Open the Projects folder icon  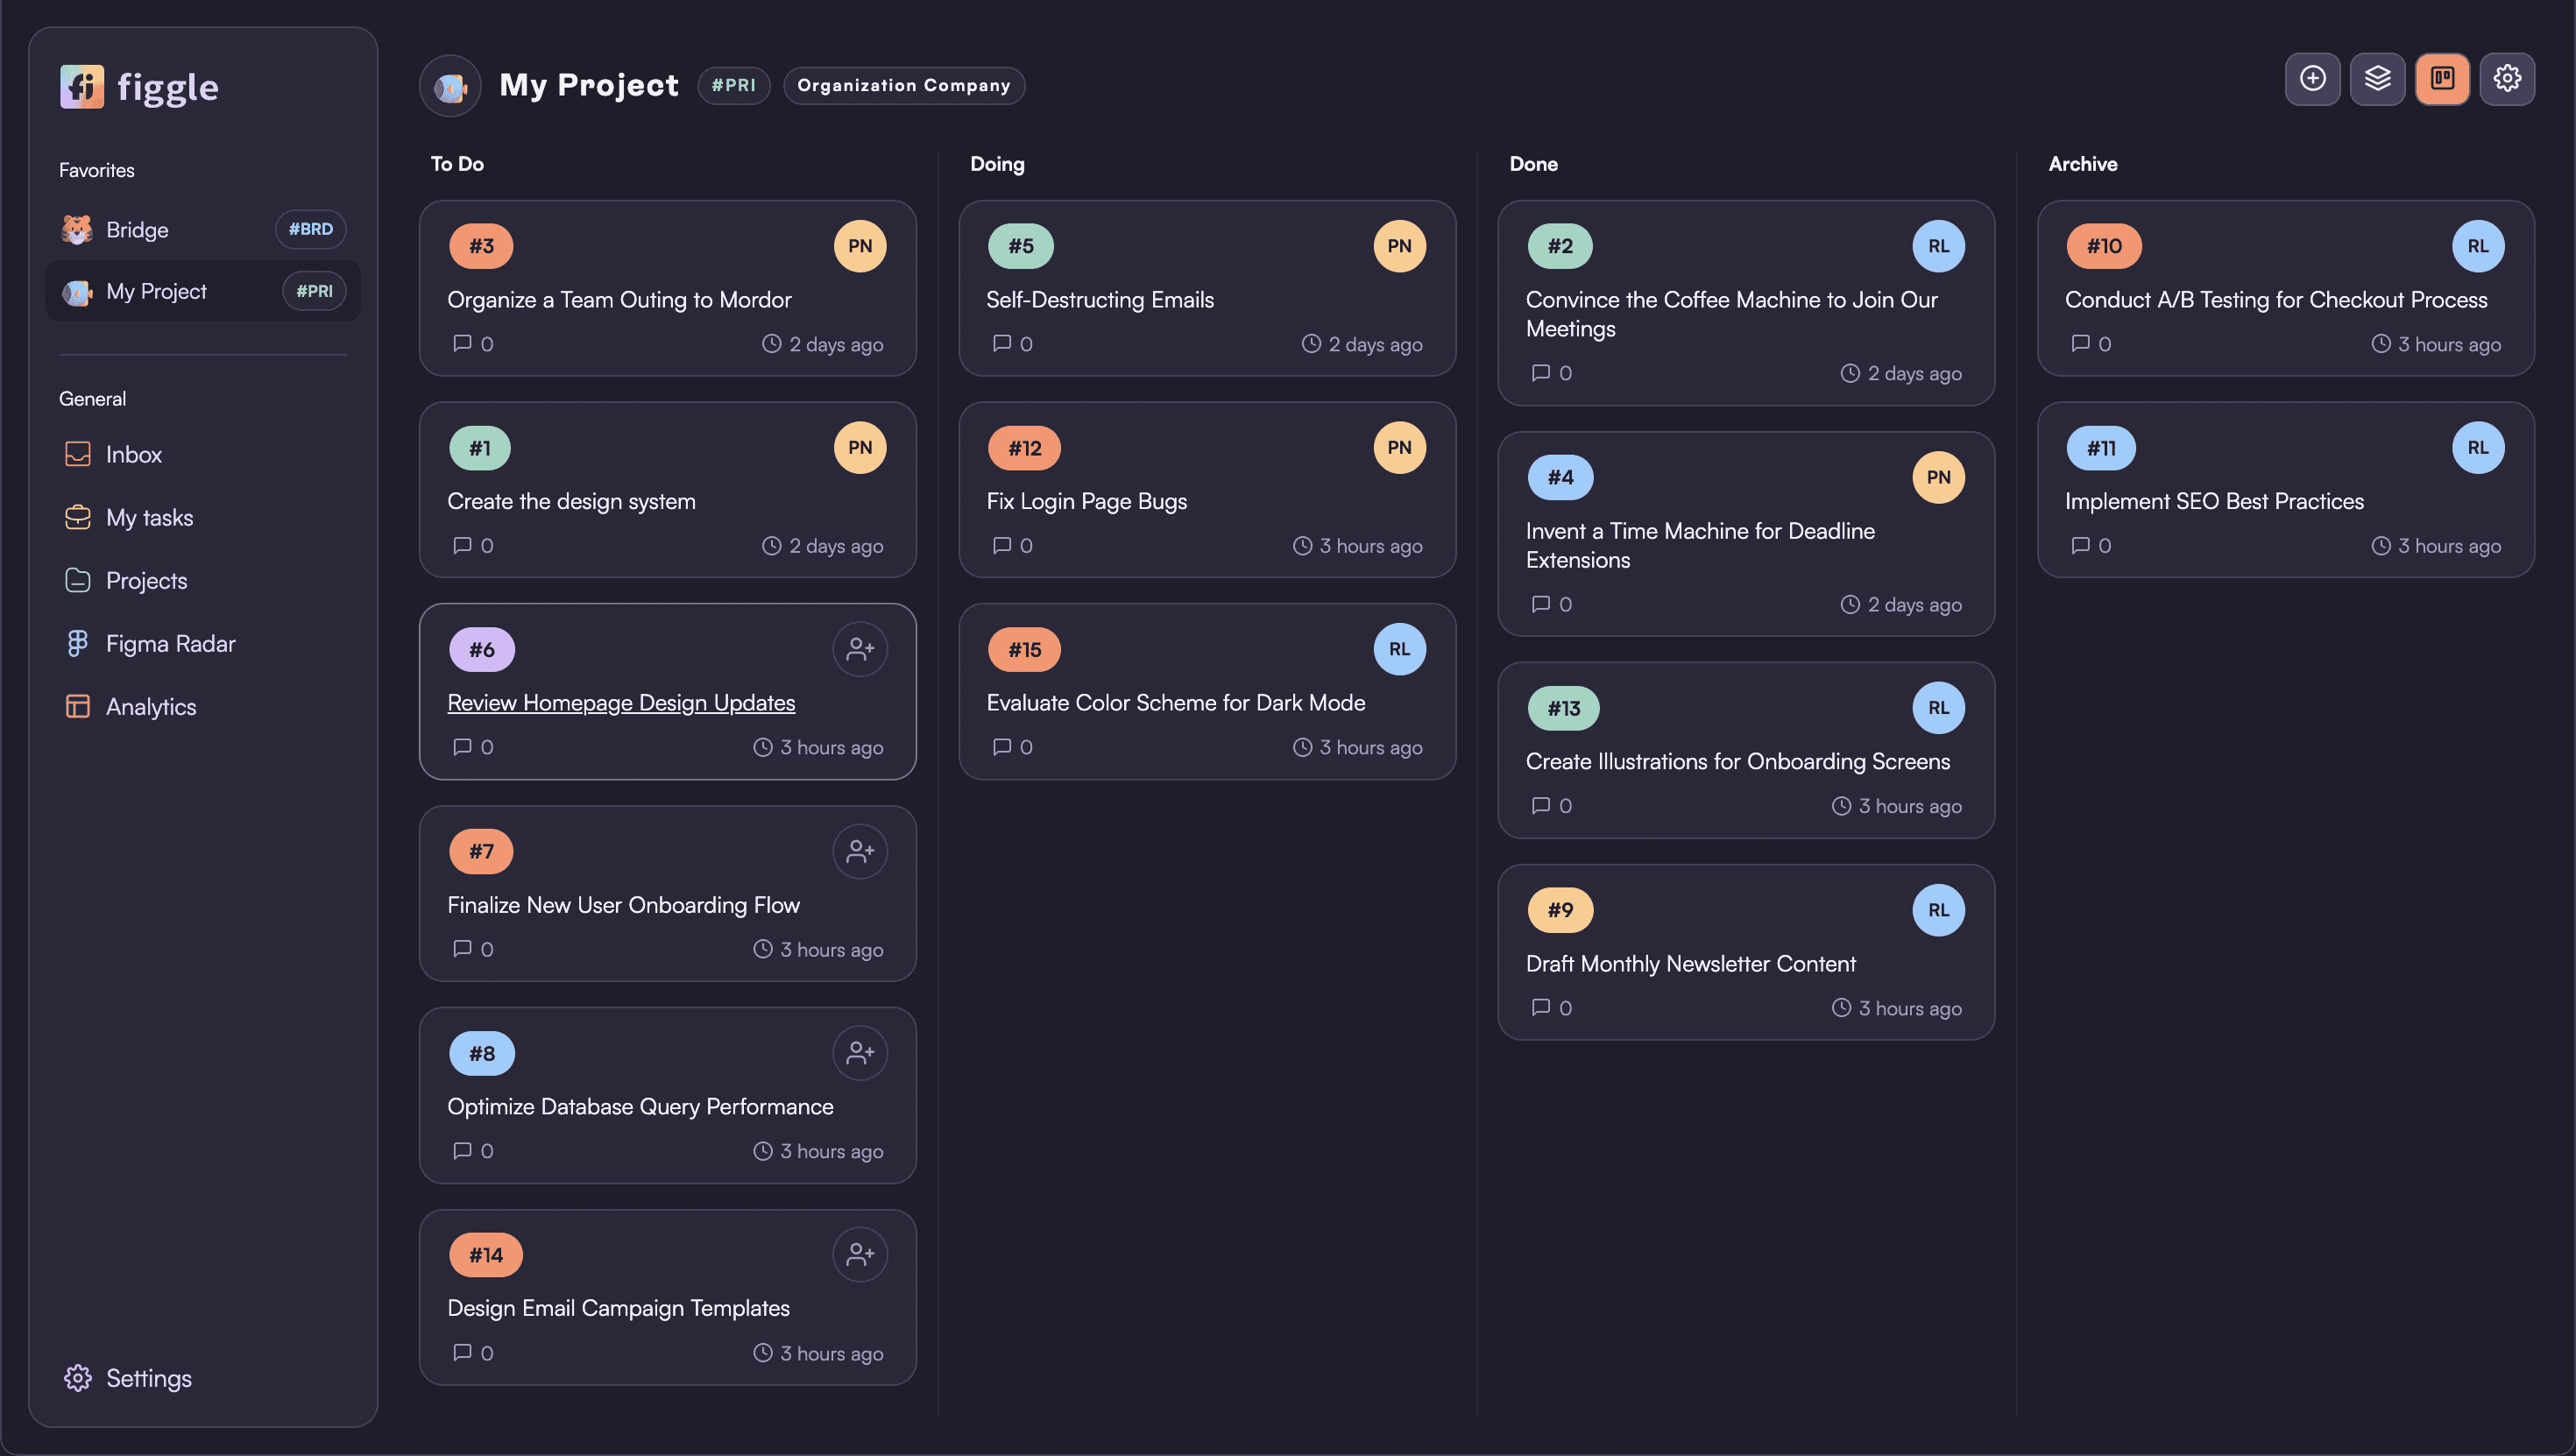tap(78, 580)
